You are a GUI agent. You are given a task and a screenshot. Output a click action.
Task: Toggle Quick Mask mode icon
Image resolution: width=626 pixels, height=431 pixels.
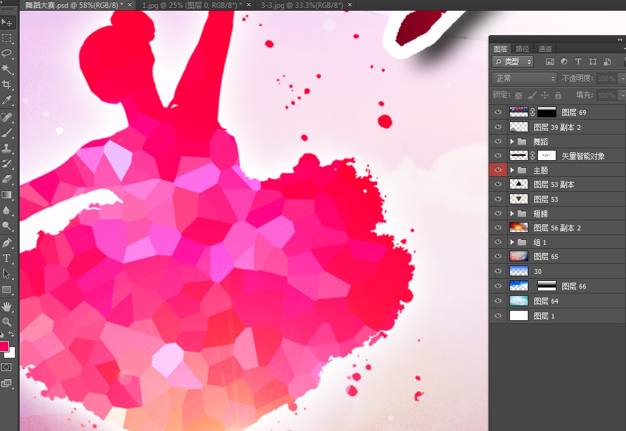7,367
